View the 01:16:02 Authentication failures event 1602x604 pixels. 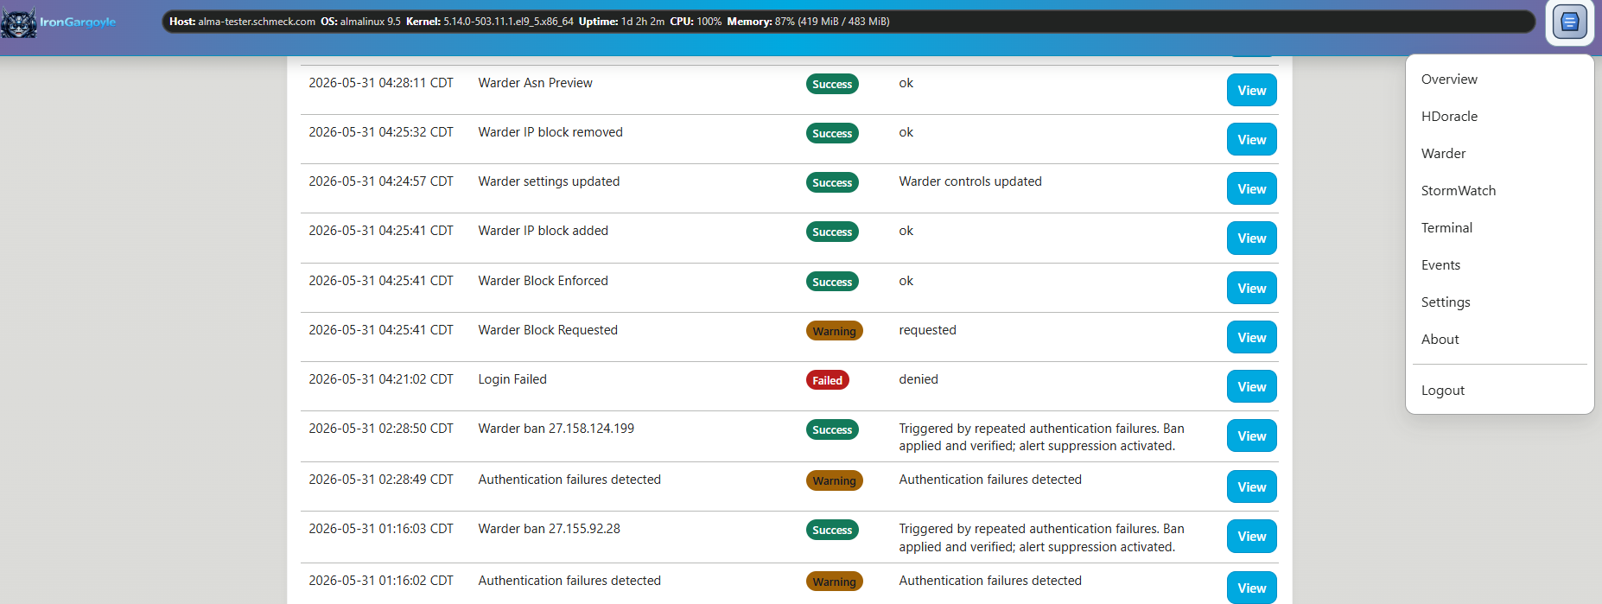[1251, 588]
